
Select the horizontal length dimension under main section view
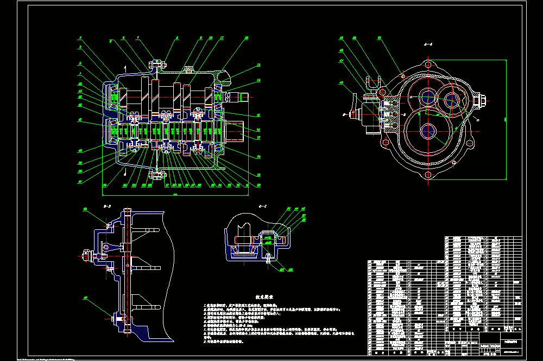coord(175,195)
